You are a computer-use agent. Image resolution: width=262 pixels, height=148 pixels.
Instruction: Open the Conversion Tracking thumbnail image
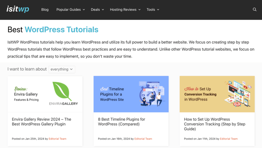point(217,94)
